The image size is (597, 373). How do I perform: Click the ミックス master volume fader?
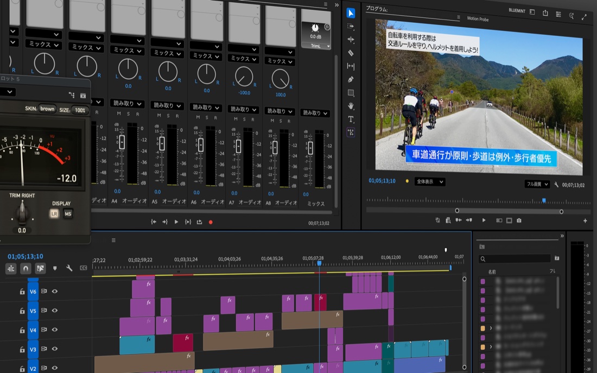pos(310,148)
